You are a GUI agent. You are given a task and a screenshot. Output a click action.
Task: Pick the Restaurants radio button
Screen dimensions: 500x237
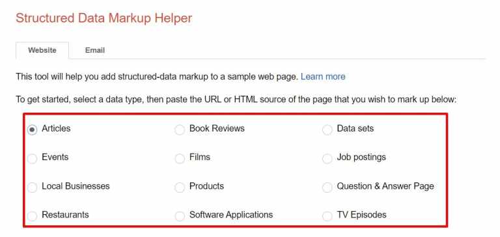pyautogui.click(x=32, y=216)
